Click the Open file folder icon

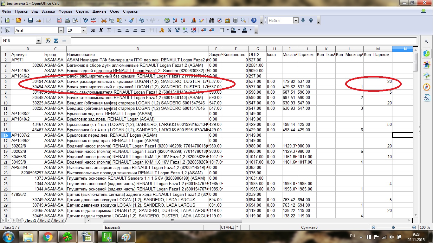coord(18,20)
